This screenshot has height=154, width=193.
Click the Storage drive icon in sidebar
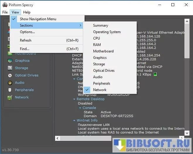coord(10,68)
